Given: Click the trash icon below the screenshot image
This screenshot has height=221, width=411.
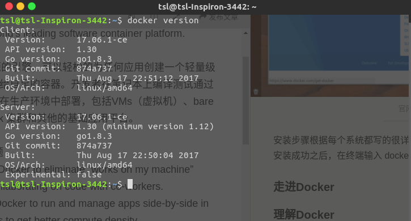Looking at the screenshot, I should 256,92.
